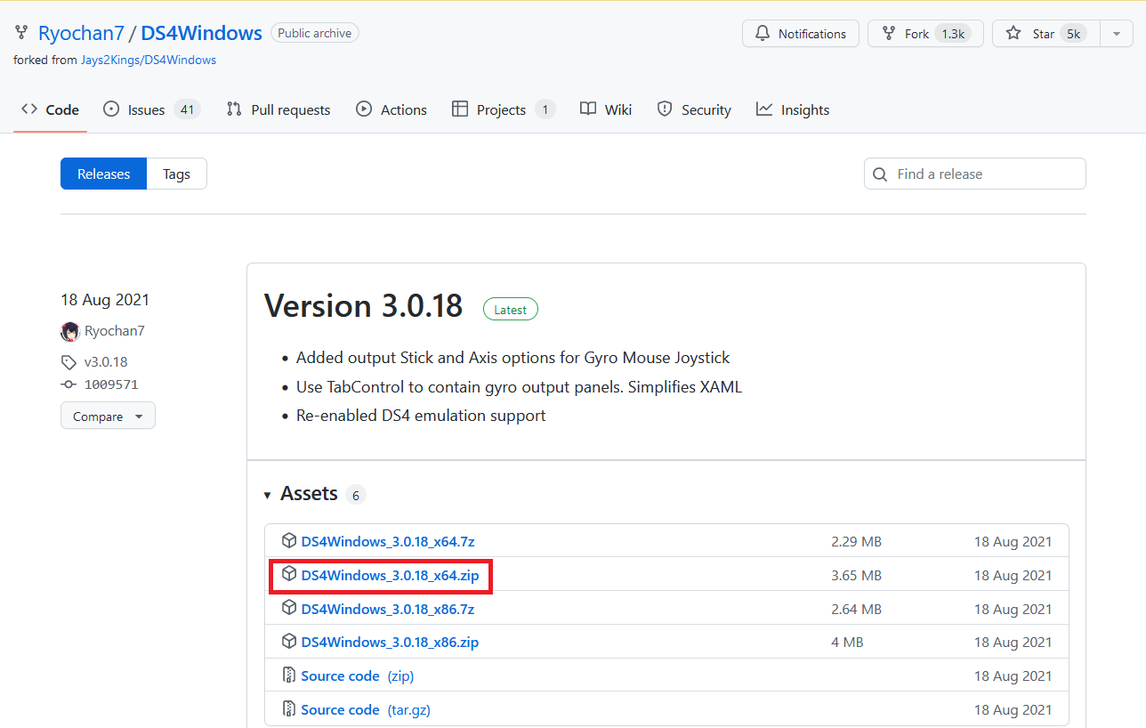Open the Security tab
Screen dimensions: 1146x728
tap(694, 110)
